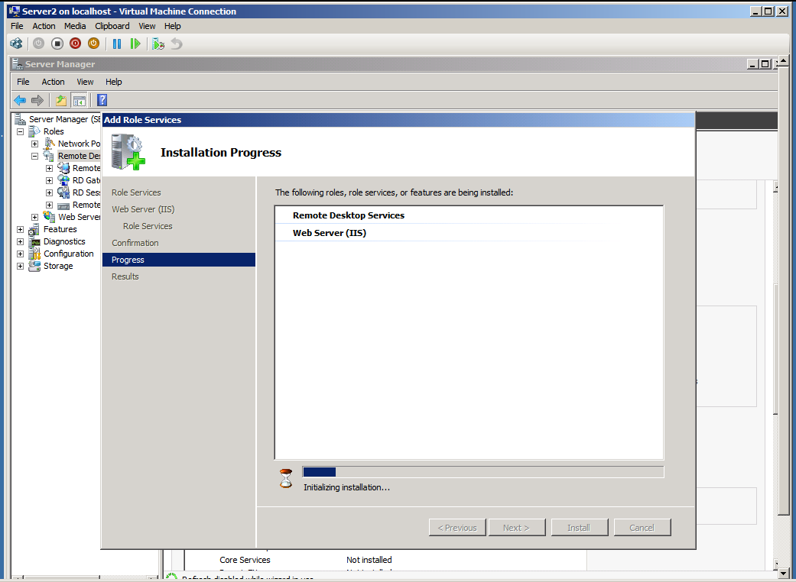
Task: Open Server Manager's Action menu
Action: [53, 82]
